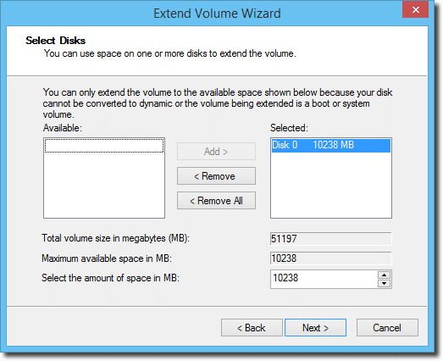This screenshot has height=361, width=443.
Task: Click the maximum available space field
Action: tap(331, 258)
